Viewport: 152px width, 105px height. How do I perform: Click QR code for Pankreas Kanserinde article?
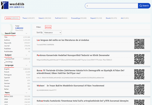coord(139,59)
